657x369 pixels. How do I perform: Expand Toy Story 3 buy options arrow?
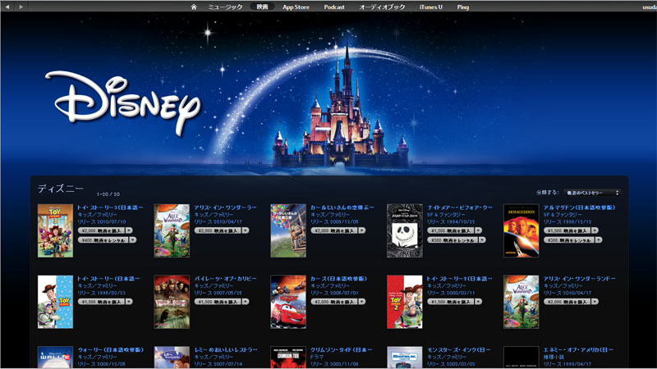(x=129, y=230)
